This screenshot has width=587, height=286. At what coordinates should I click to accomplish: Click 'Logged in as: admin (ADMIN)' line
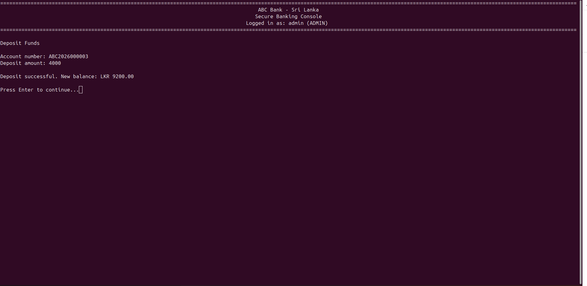click(287, 23)
